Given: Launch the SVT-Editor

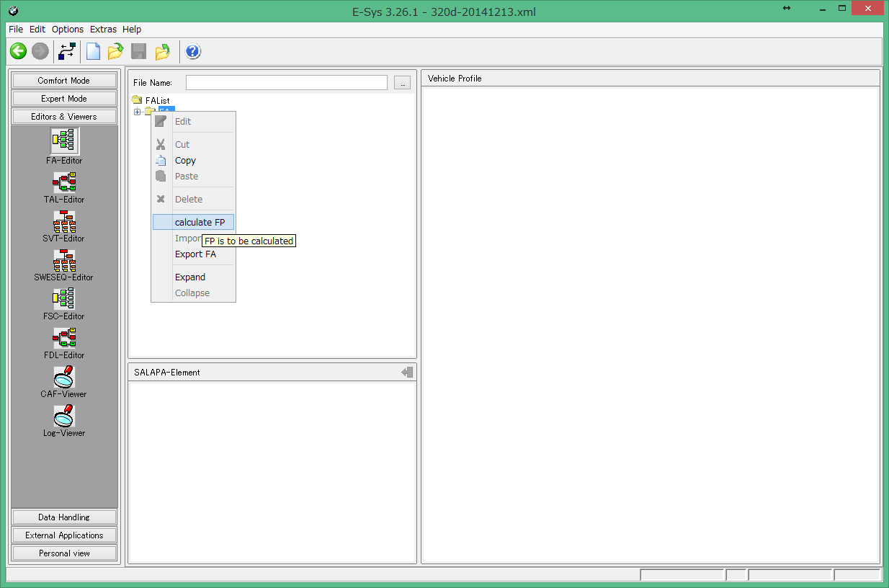Looking at the screenshot, I should pos(64,220).
